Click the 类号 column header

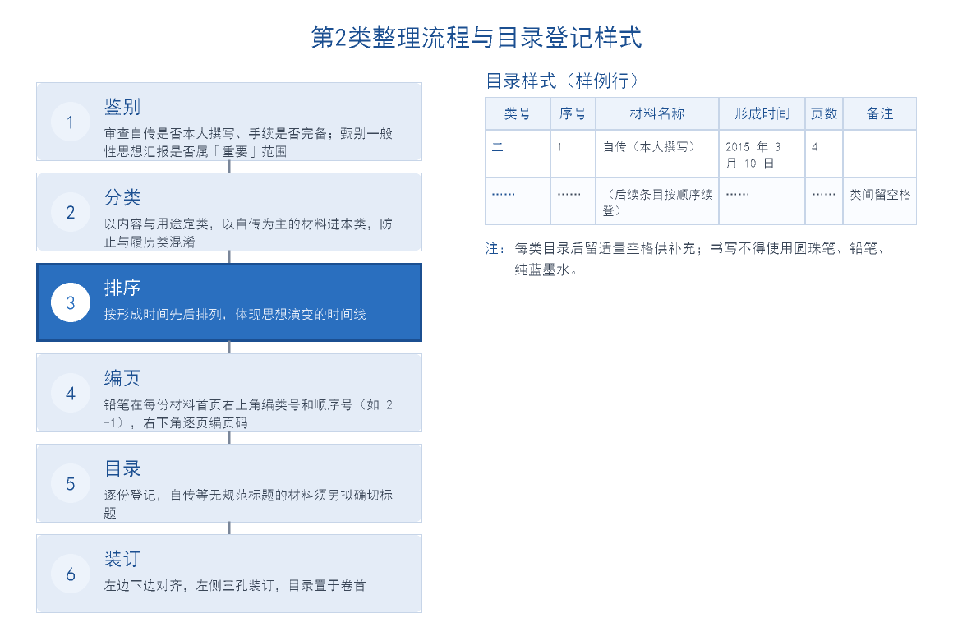(x=518, y=113)
